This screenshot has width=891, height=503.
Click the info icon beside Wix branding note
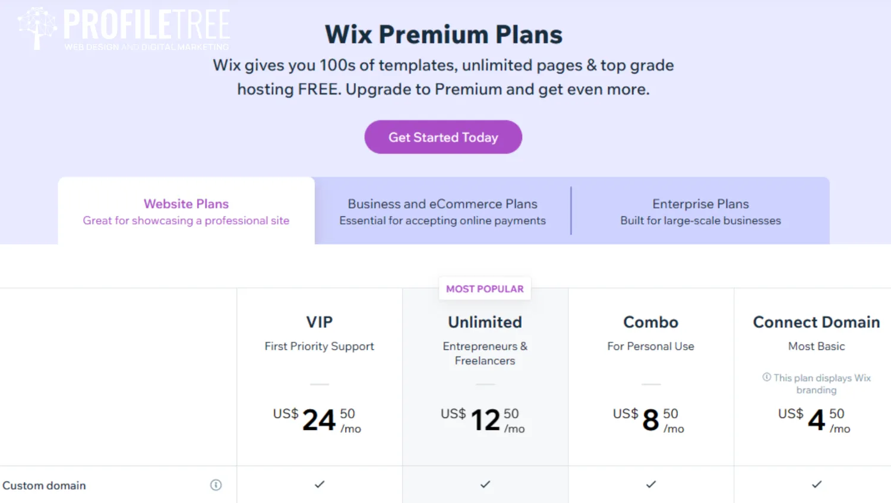tap(767, 377)
